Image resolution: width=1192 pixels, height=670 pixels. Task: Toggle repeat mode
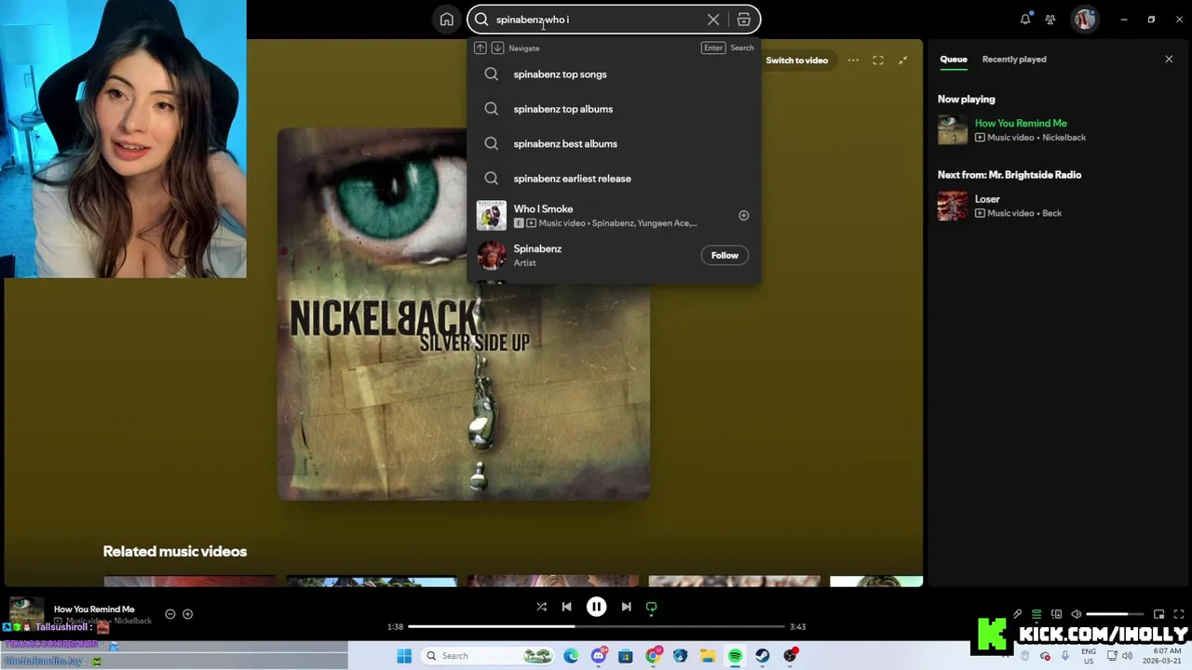click(651, 607)
